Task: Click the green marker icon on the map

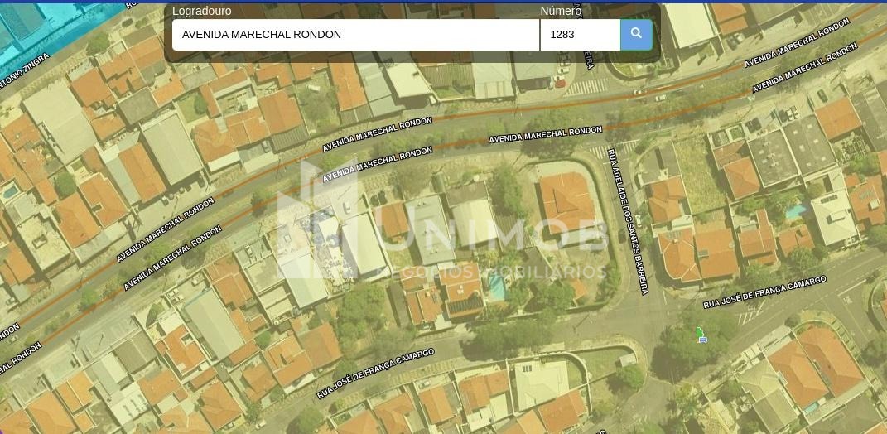Action: point(701,335)
